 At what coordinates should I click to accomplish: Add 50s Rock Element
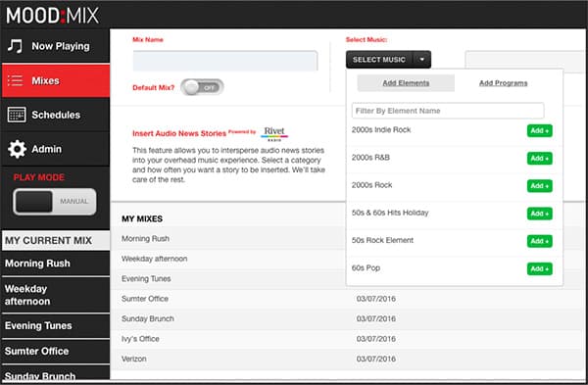(x=539, y=241)
